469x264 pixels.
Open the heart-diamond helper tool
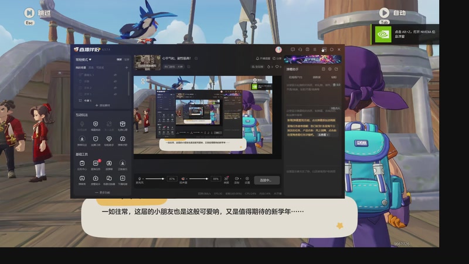point(109,140)
